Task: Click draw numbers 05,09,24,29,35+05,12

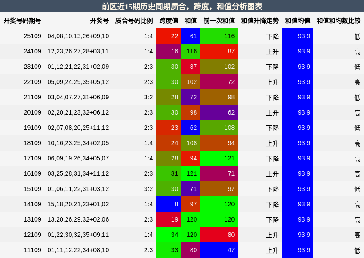Action: [x=78, y=82]
